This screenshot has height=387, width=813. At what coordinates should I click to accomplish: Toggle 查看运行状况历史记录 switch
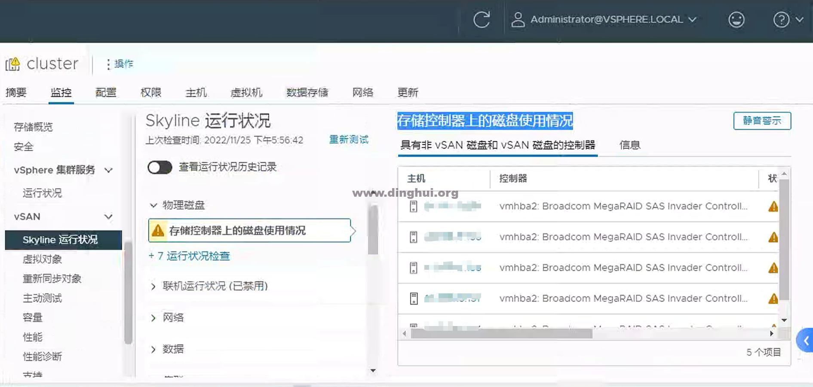click(x=160, y=167)
